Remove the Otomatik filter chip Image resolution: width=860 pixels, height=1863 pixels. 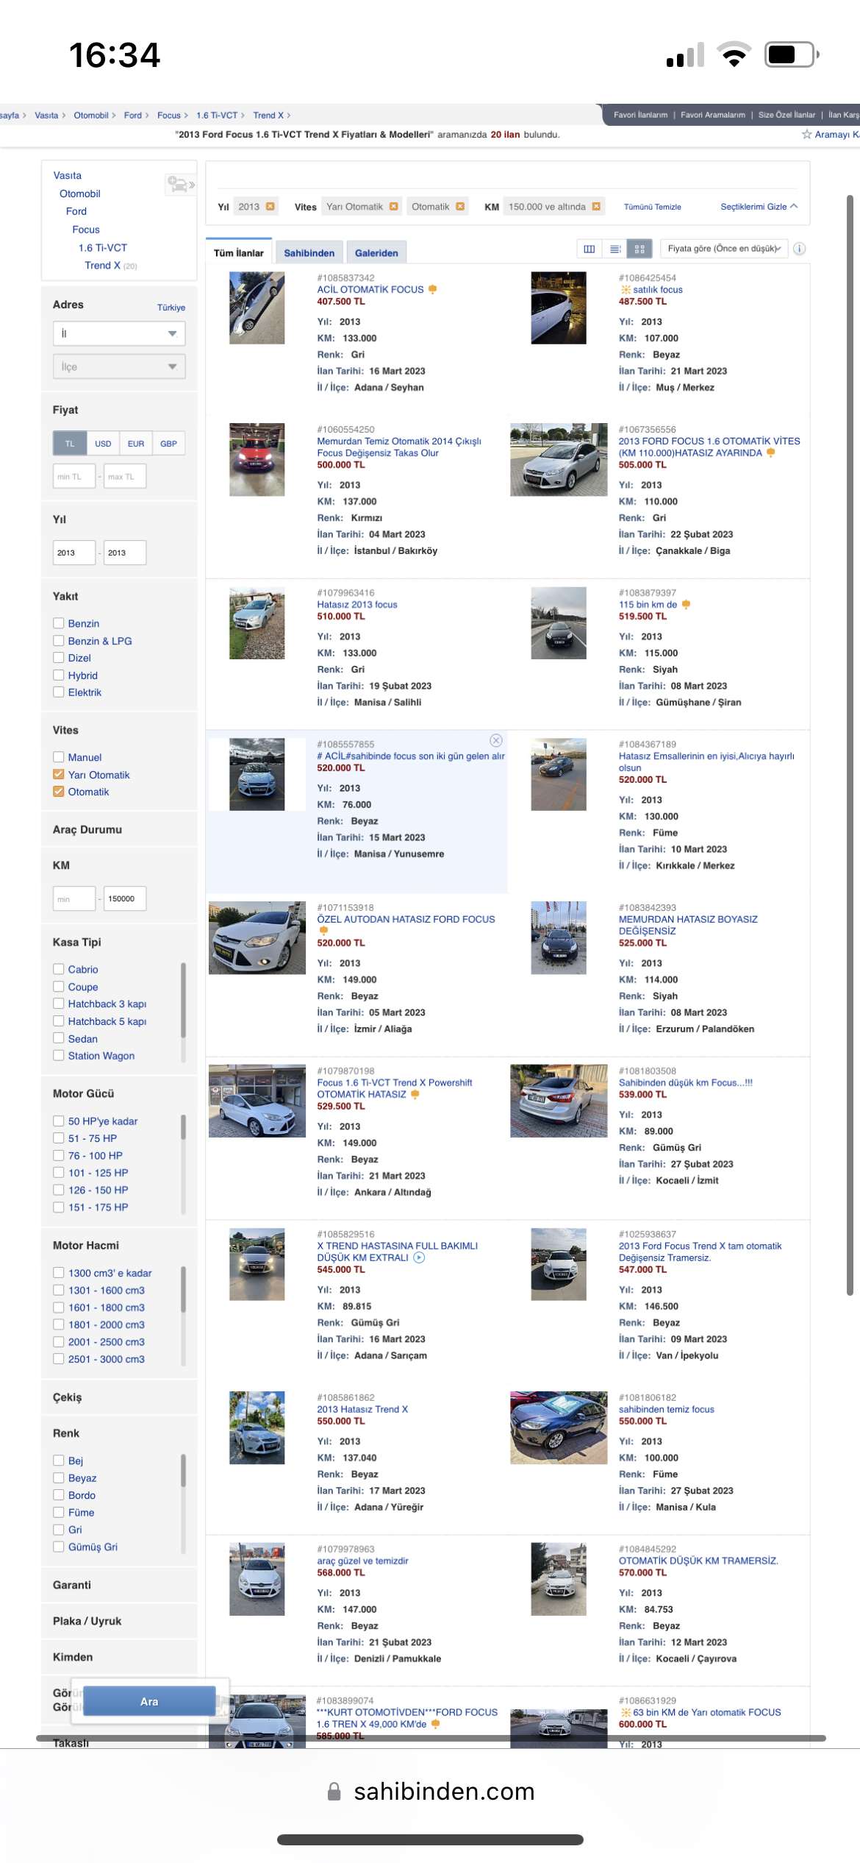coord(460,207)
